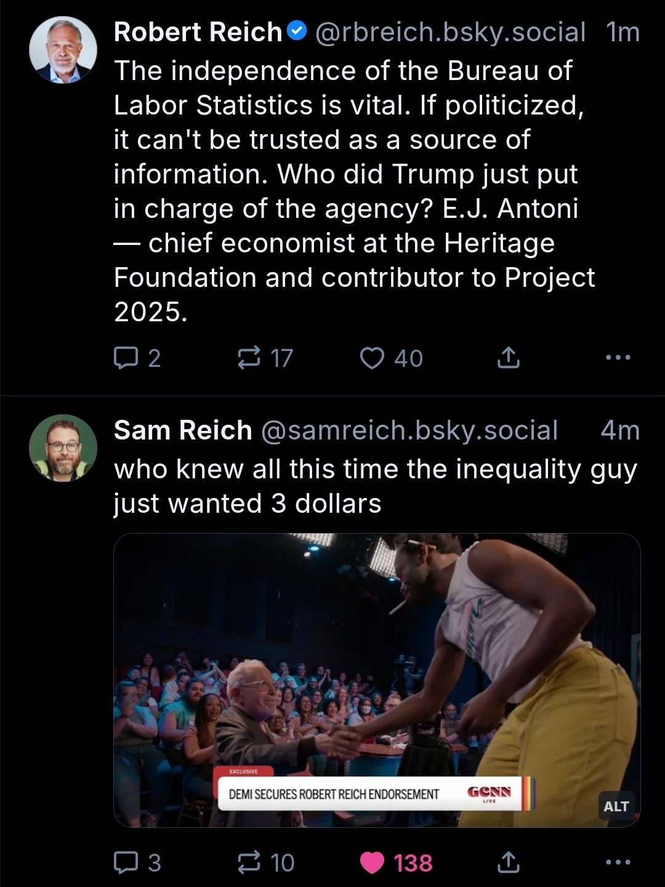Open the @samreich.bsky.social handle
The image size is (665, 887).
(x=409, y=430)
